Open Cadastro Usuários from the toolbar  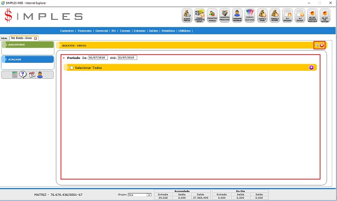238,16
